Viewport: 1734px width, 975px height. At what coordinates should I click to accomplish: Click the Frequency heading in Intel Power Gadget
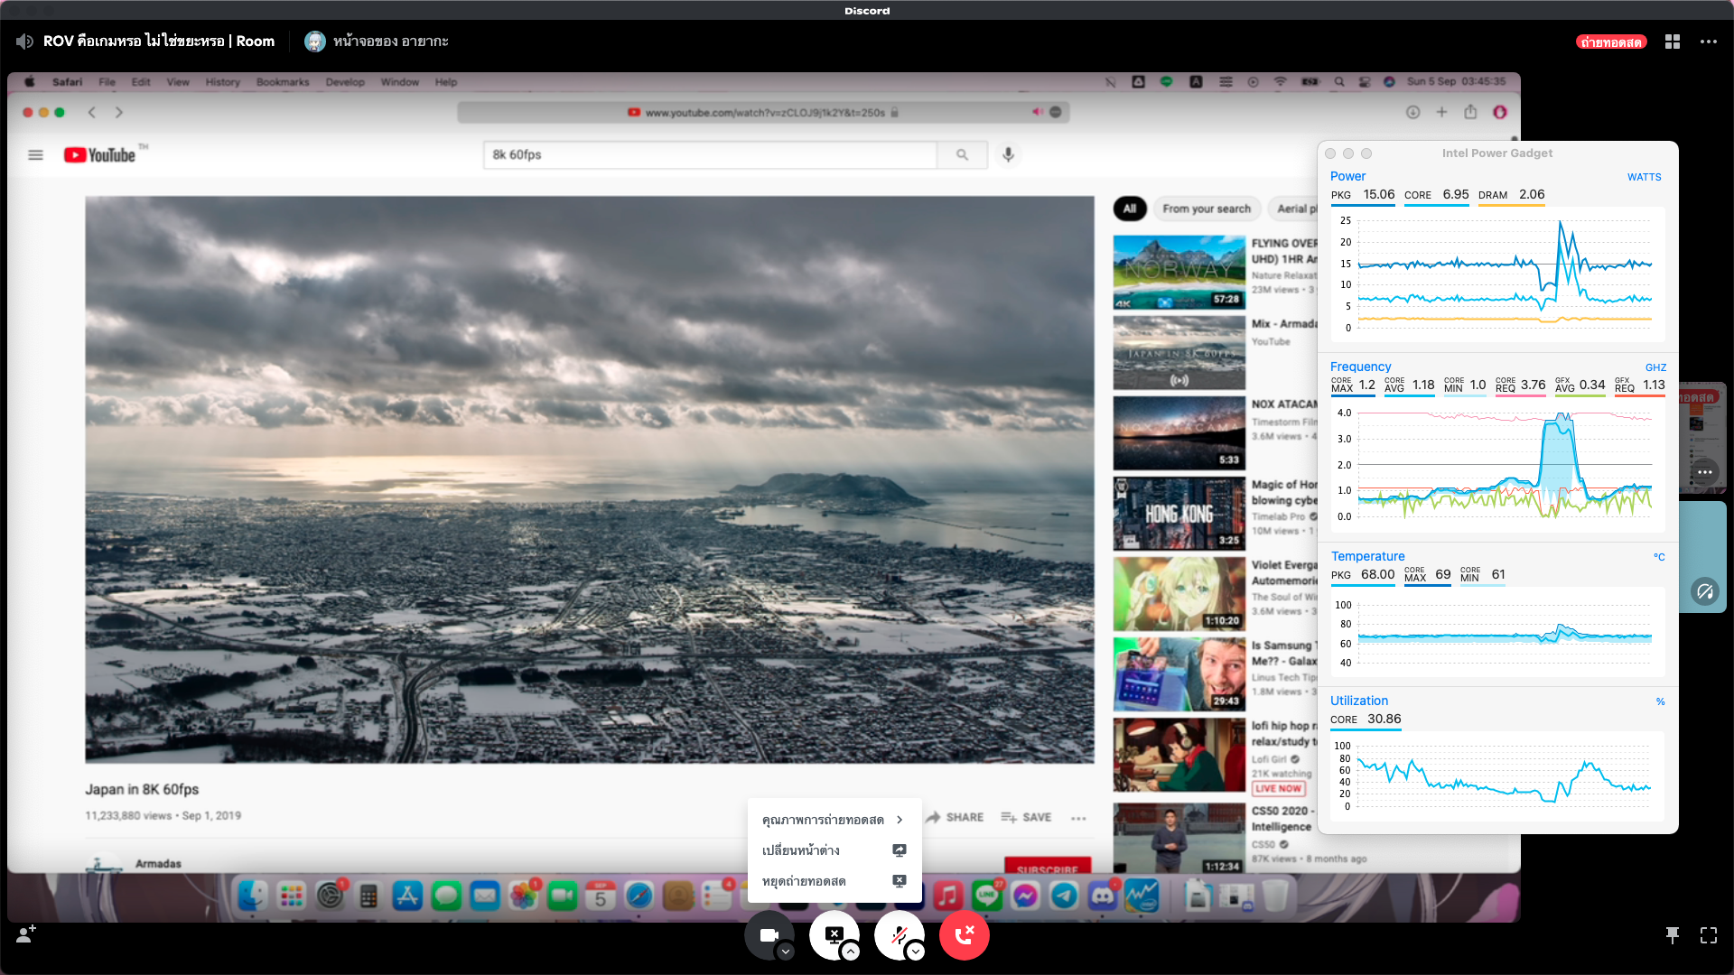[1360, 367]
